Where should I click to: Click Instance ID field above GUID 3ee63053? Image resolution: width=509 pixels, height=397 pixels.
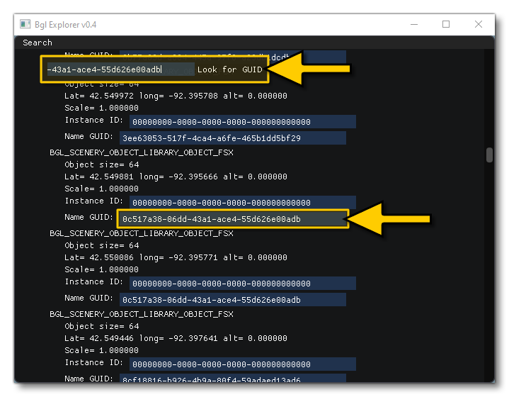click(243, 122)
